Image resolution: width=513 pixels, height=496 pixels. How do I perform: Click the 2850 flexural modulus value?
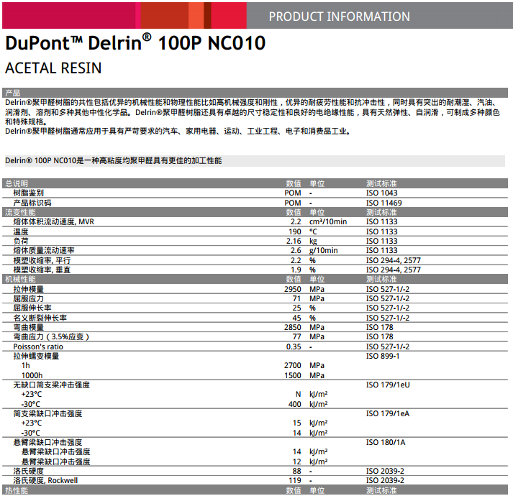tap(293, 327)
